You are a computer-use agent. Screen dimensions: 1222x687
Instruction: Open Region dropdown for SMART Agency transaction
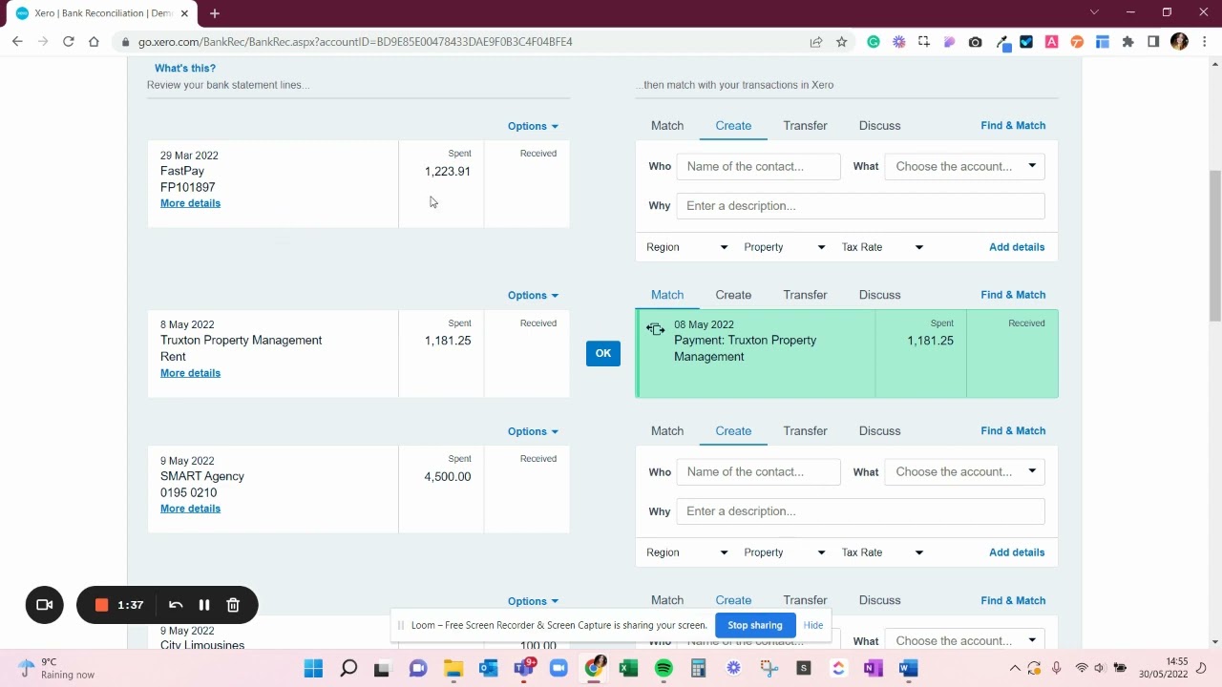click(x=686, y=552)
